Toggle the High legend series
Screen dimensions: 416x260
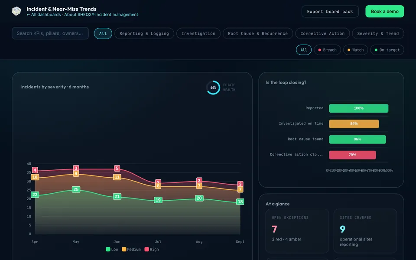pos(152,250)
